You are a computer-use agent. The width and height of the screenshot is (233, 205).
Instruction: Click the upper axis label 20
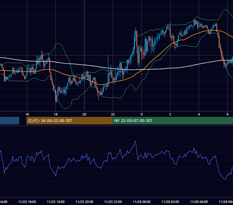84,114
